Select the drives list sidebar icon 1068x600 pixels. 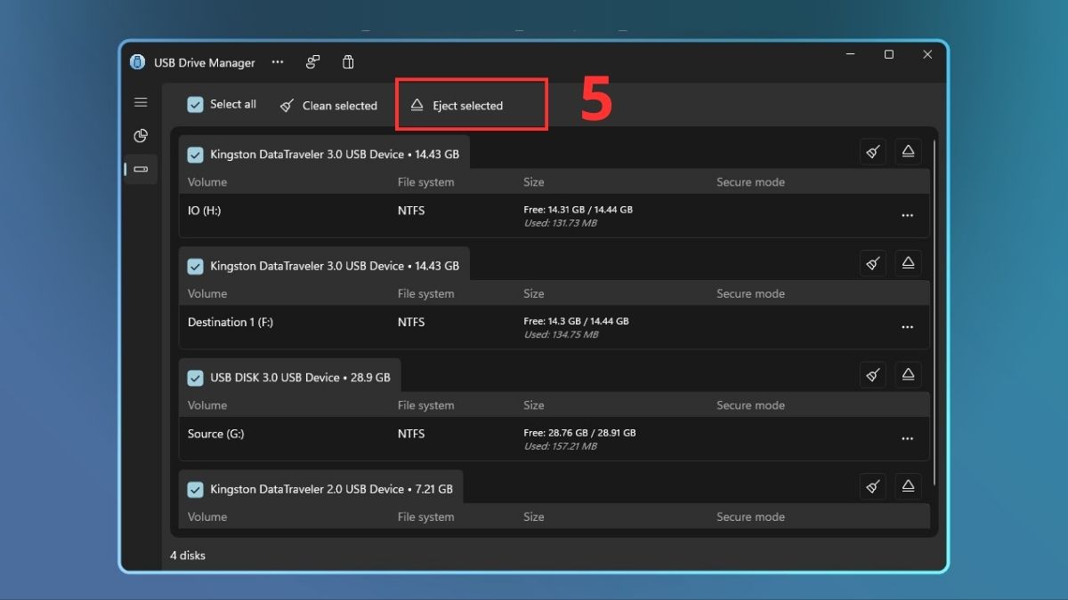[141, 169]
